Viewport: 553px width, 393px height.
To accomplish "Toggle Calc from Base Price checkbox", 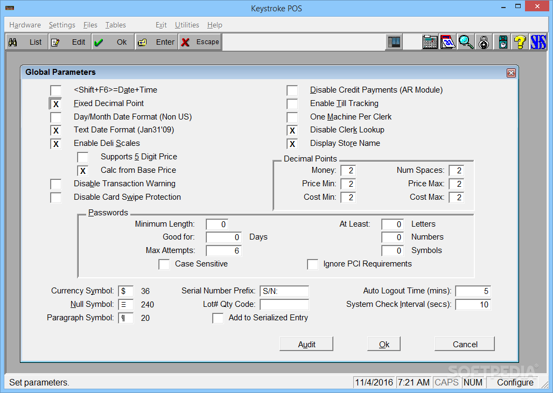I will tap(82, 171).
